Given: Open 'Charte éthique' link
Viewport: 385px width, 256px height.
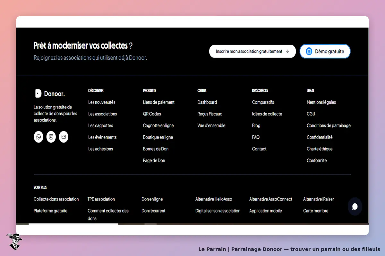Looking at the screenshot, I should (320, 149).
